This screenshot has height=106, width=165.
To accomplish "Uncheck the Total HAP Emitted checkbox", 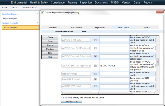I will (95, 79).
